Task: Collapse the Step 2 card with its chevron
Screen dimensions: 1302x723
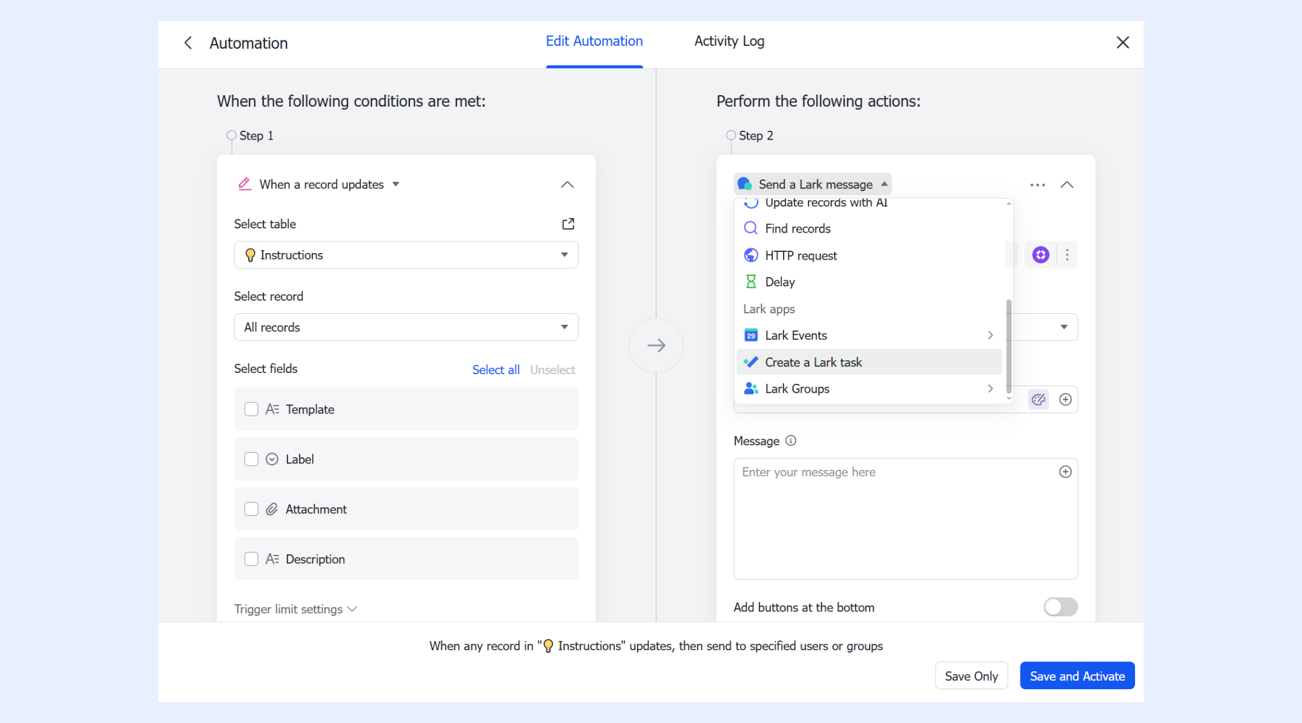Action: 1067,184
